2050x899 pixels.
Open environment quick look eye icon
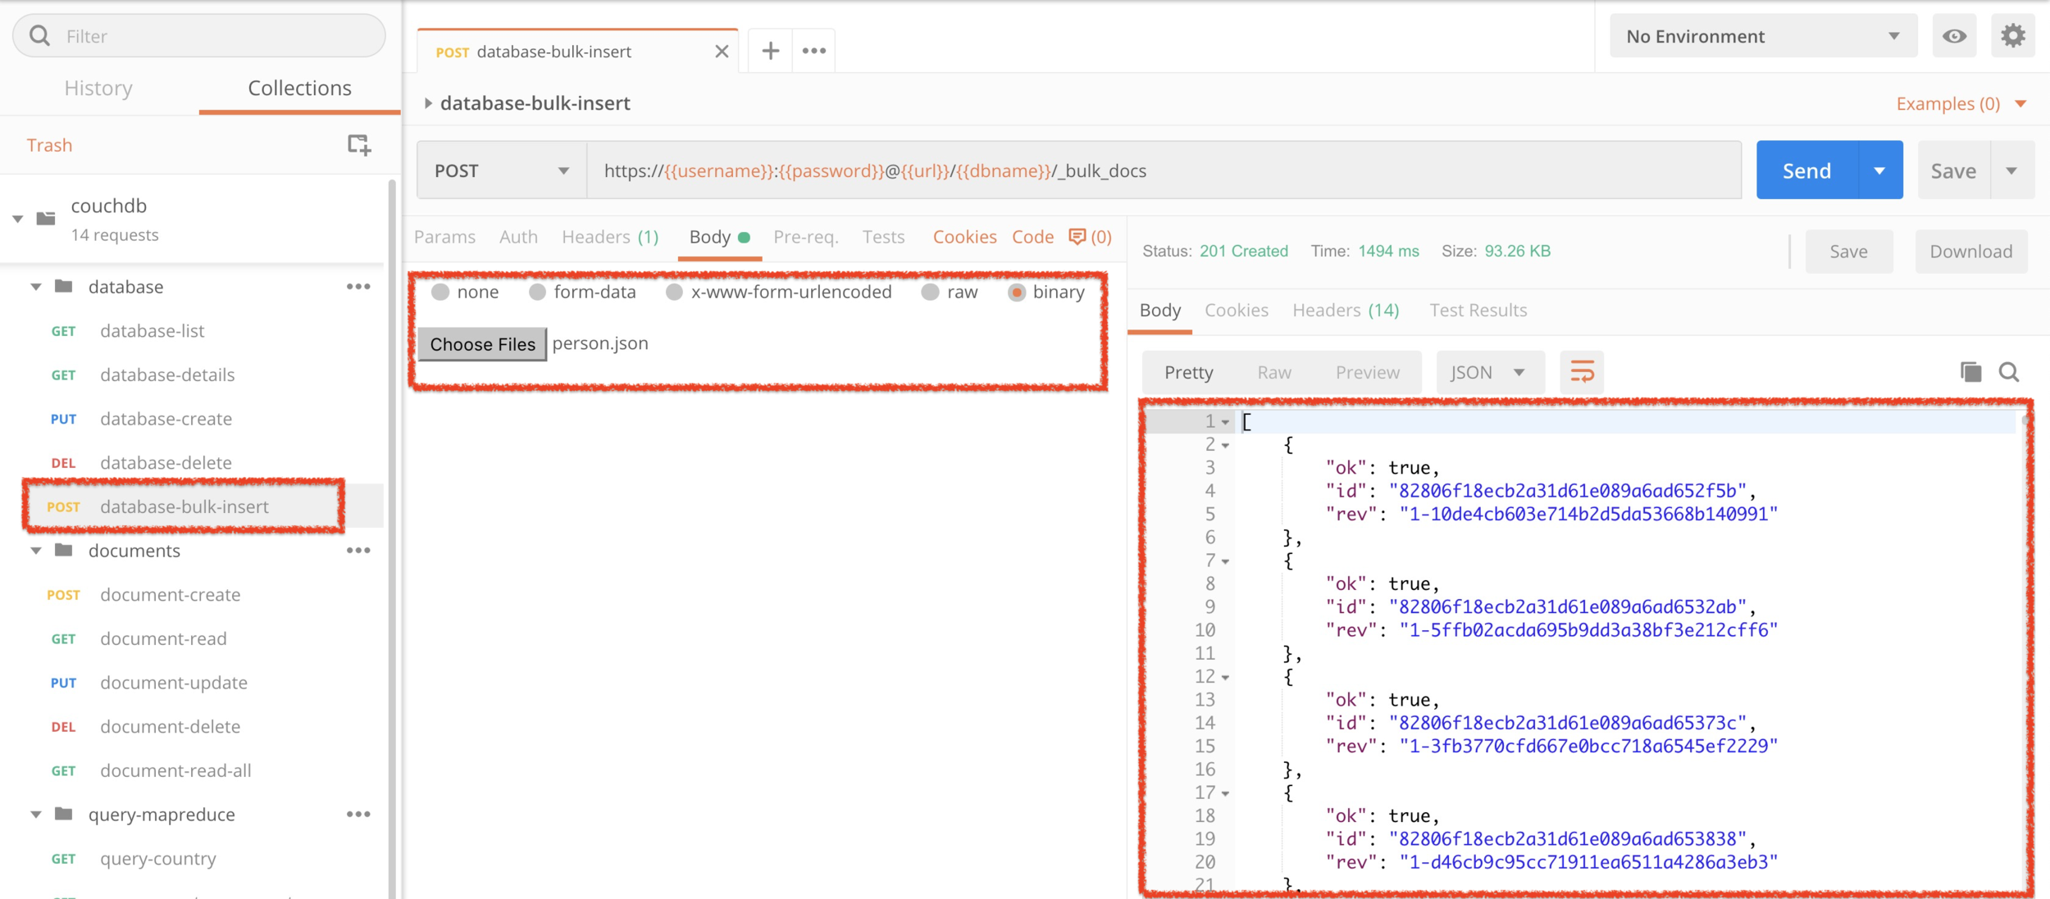click(1954, 36)
